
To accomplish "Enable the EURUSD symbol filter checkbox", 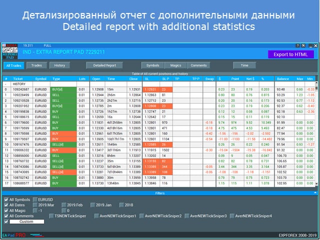I will coord(35,200).
